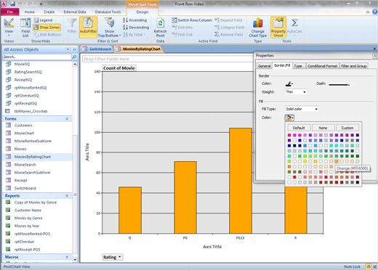Sort data Ascending
378x270 pixels.
click(x=135, y=20)
